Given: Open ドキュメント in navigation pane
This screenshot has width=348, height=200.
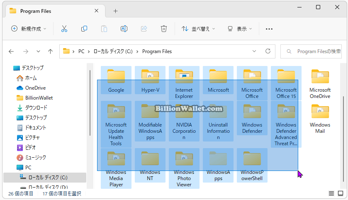Looking at the screenshot, I should 31,128.
